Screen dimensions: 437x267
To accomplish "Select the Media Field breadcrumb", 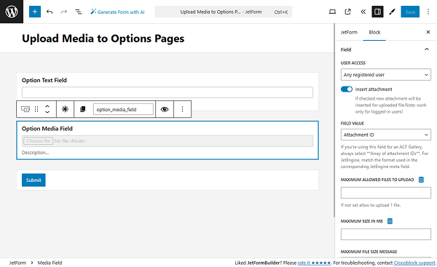I will click(50, 263).
